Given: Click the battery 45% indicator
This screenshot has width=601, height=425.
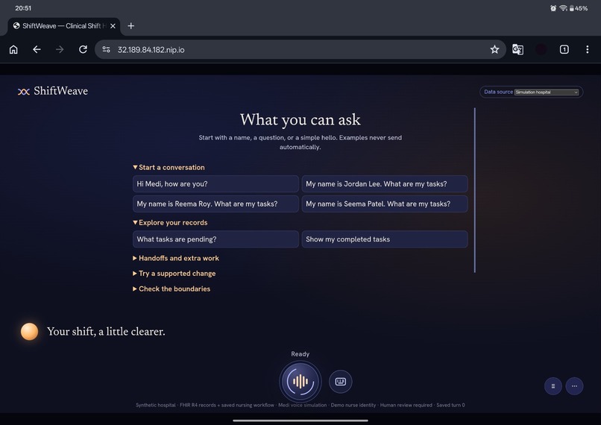Looking at the screenshot, I should 579,8.
